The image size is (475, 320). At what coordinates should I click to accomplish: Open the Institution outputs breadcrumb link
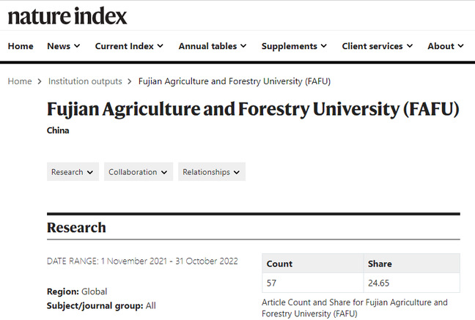(84, 81)
